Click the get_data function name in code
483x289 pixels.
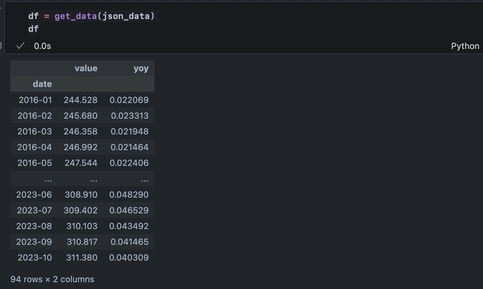[x=75, y=16]
